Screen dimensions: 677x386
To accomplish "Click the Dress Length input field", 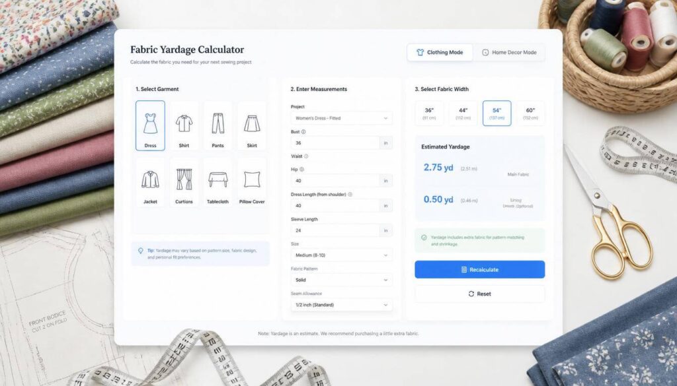I will [335, 205].
